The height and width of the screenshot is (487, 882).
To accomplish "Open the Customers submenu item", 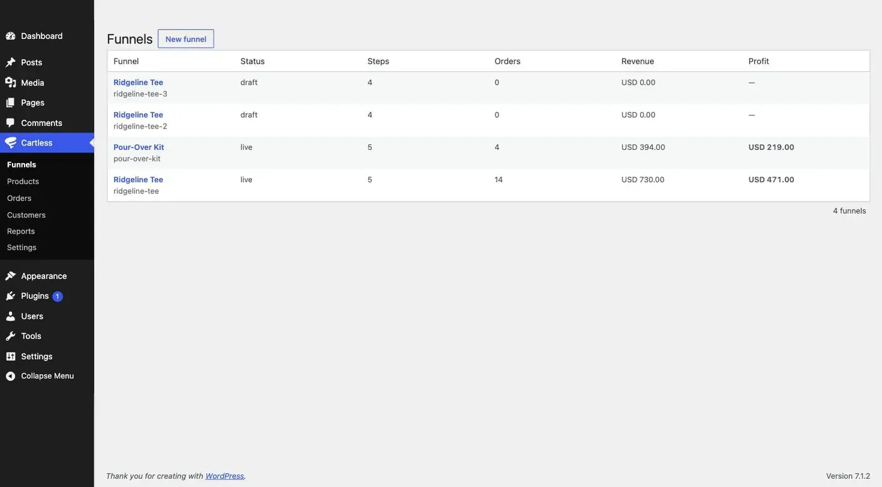I will [x=26, y=215].
